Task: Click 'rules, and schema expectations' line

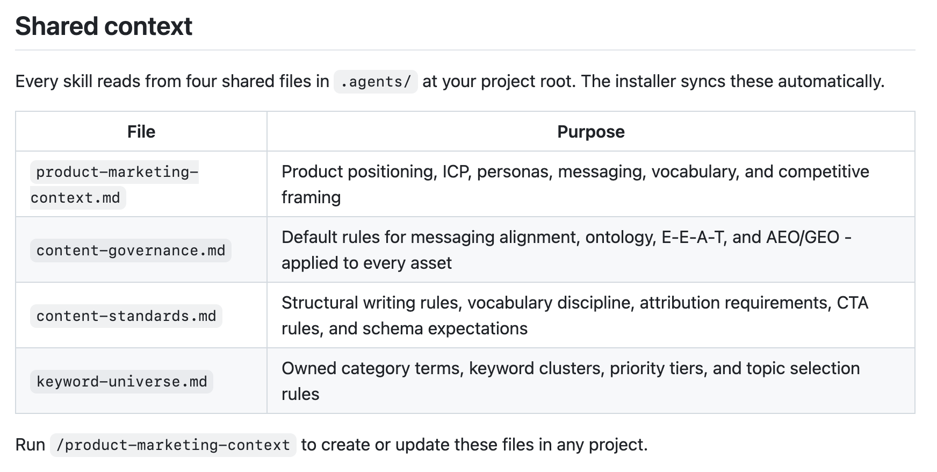Action: [x=404, y=328]
